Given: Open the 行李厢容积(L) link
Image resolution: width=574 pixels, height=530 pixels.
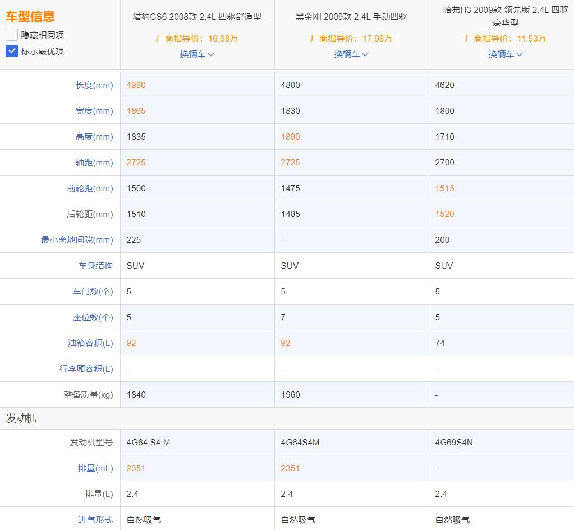Looking at the screenshot, I should [87, 368].
